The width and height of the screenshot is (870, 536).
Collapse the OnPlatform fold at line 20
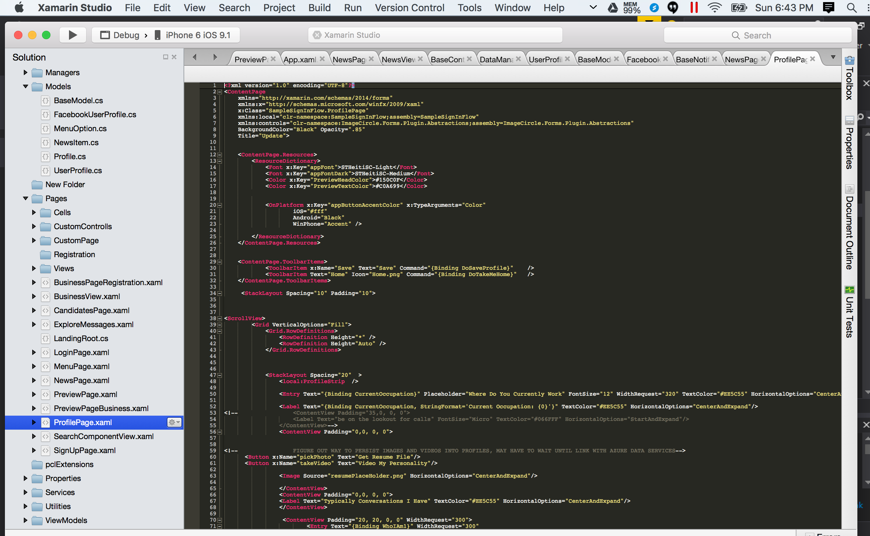220,205
